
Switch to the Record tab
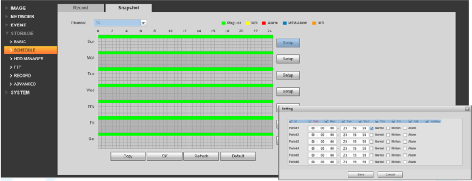coord(80,8)
